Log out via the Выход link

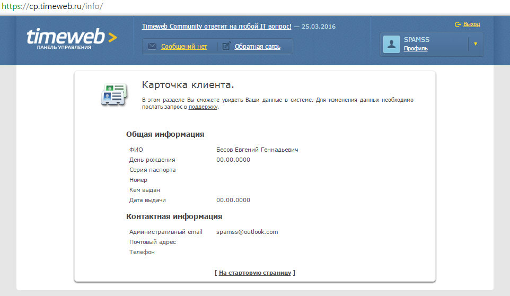tap(471, 24)
